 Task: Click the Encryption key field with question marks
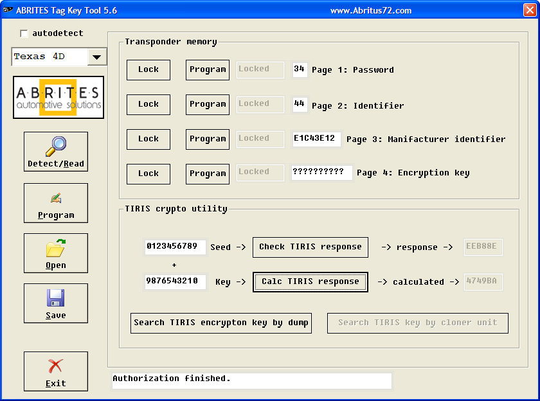point(322,172)
